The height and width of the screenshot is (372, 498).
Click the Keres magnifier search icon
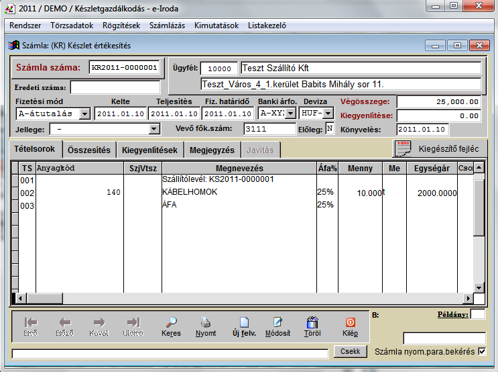coord(171,322)
